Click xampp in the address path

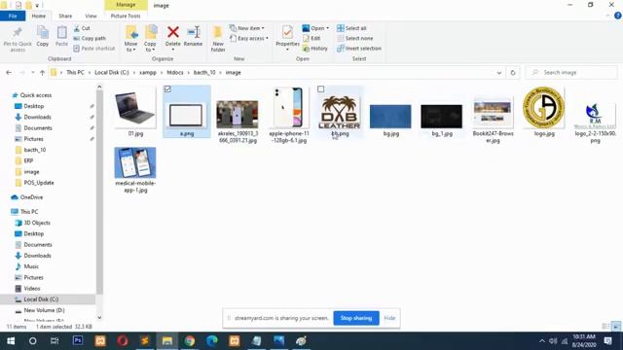(x=148, y=73)
